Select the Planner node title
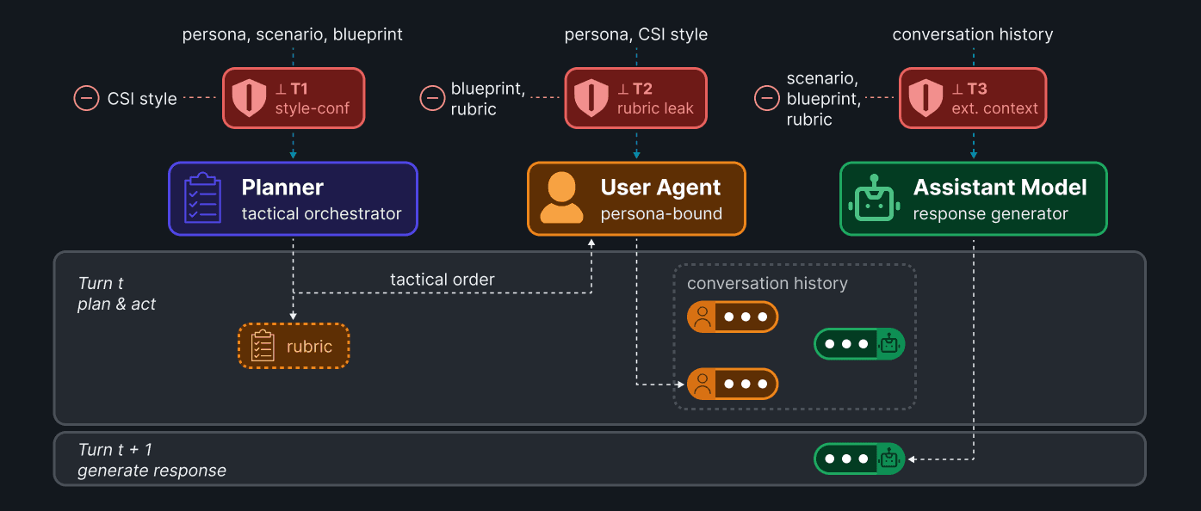 (x=282, y=187)
